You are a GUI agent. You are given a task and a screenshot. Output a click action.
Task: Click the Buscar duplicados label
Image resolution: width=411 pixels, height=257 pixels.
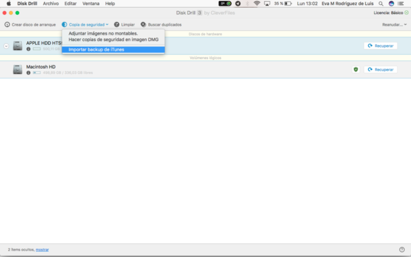(164, 24)
